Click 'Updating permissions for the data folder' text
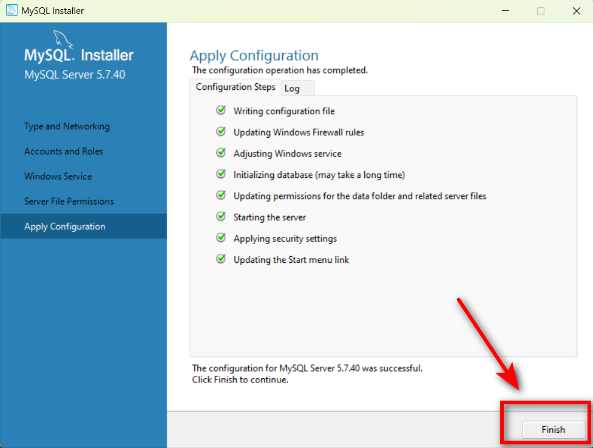Screen dimensions: 593x448 [x=360, y=196]
